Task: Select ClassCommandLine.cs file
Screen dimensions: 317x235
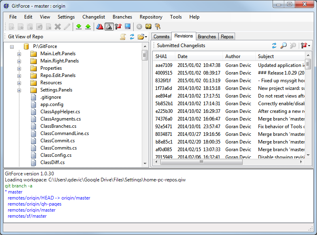Action: click(x=65, y=133)
